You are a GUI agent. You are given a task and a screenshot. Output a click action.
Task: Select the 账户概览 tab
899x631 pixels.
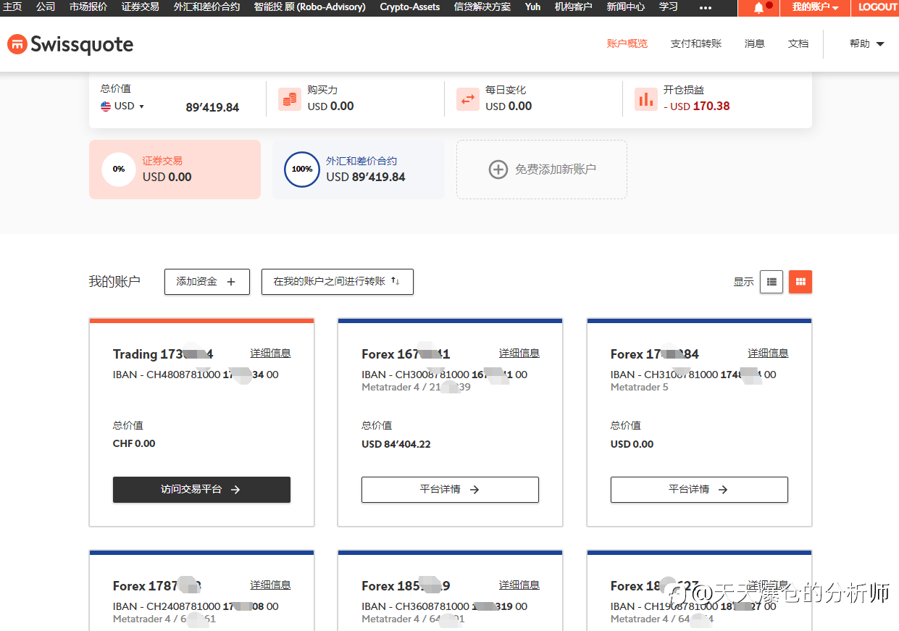click(627, 43)
